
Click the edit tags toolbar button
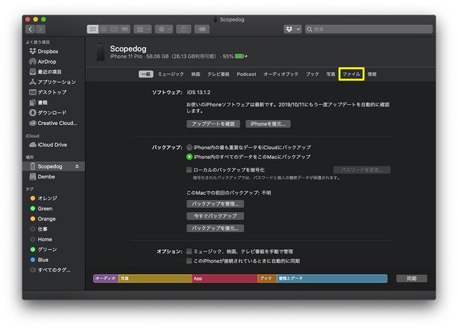(202, 29)
